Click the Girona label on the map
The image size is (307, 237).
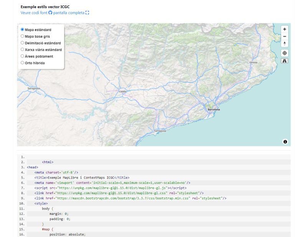[254, 62]
